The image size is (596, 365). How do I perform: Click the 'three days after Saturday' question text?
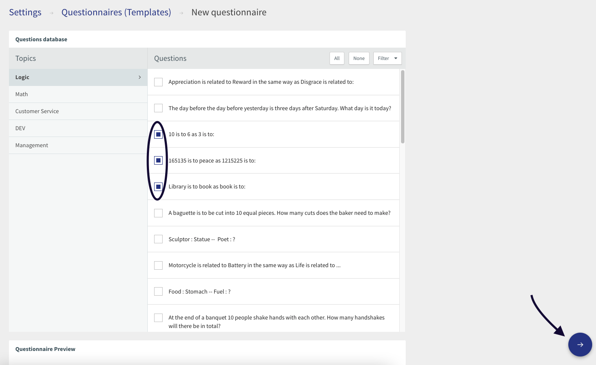280,108
